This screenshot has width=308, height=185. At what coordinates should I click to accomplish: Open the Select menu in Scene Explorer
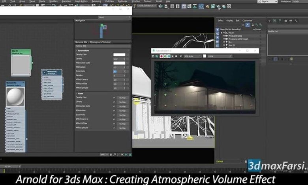(221, 20)
